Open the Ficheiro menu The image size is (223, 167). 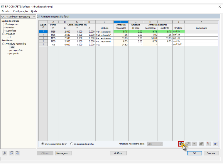(6, 11)
